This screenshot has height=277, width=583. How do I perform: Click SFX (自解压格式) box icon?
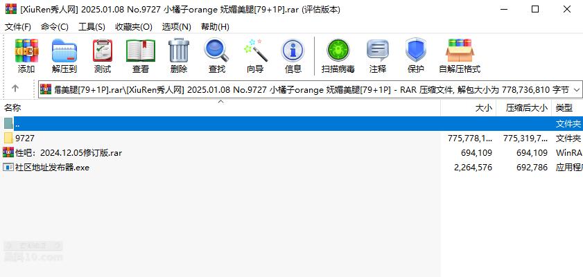click(x=460, y=51)
